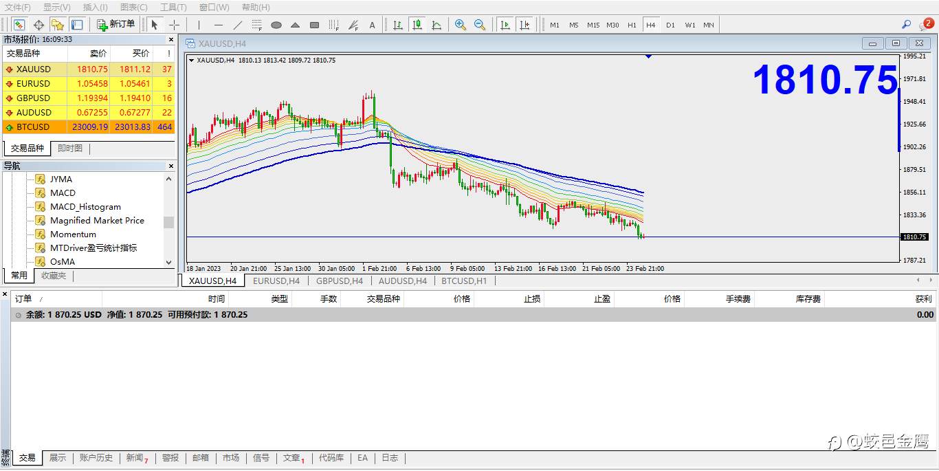Viewport: 939px width, 471px height.
Task: Select MACD_Histogram indicator in Navigator
Action: click(85, 206)
